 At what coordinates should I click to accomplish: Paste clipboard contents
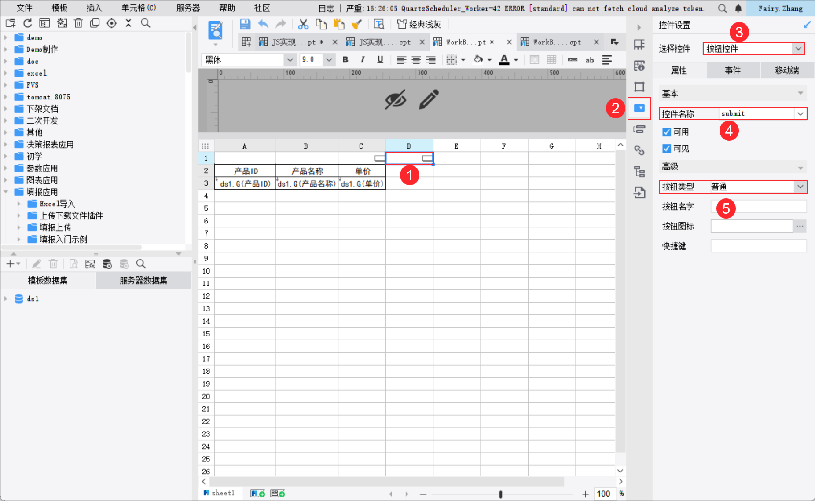point(339,24)
